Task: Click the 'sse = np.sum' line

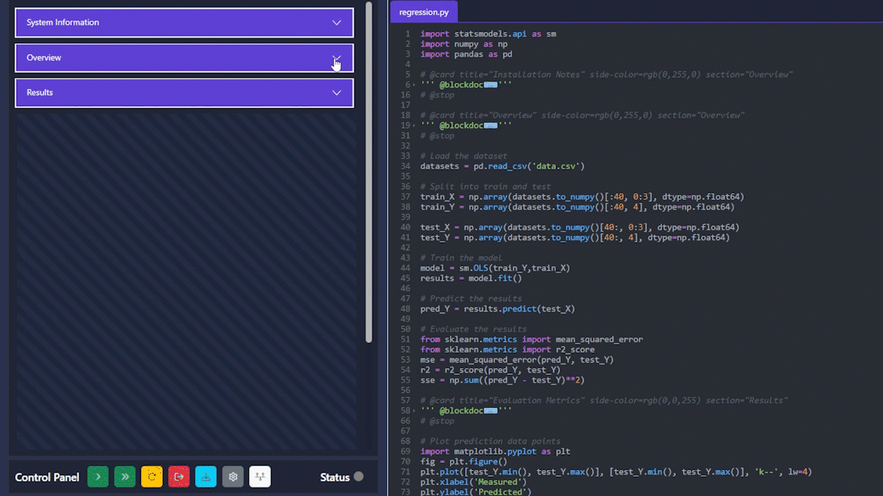Action: (x=503, y=380)
